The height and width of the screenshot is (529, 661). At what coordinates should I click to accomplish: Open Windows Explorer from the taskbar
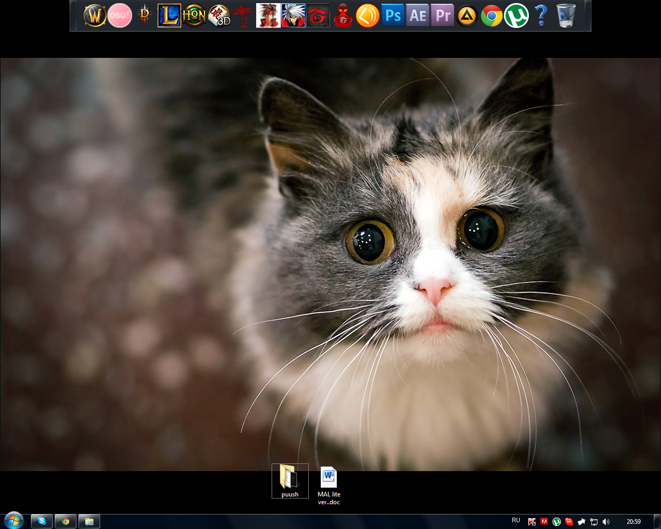[89, 521]
